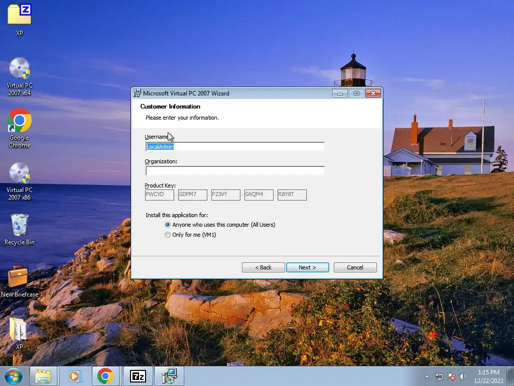The height and width of the screenshot is (386, 514).
Task: Click the Install this application for label
Action: (177, 215)
